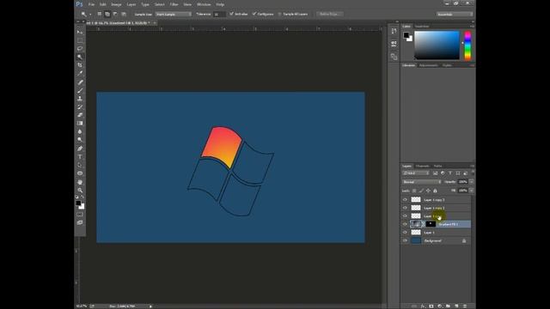Click the toolbox foreground color swatch

[78, 203]
